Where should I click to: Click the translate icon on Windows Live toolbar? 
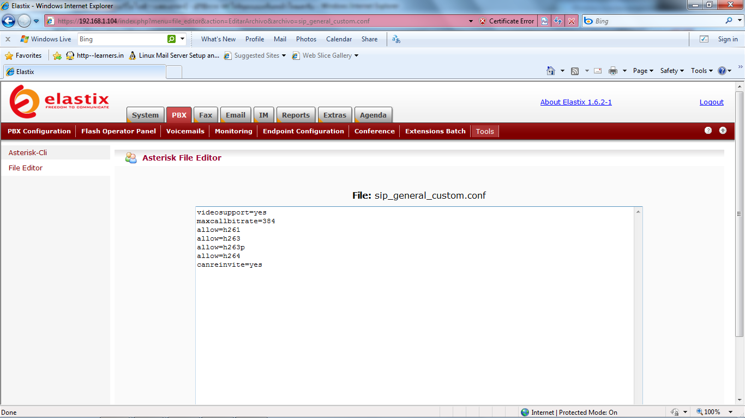[396, 39]
